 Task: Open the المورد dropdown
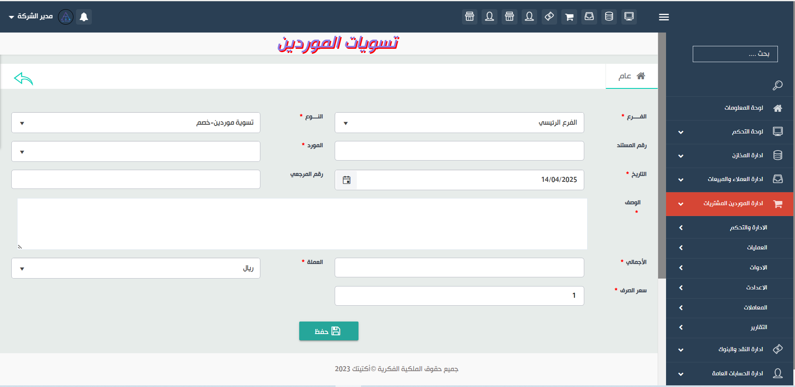pos(136,151)
